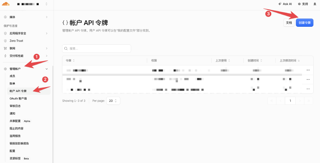The height and width of the screenshot is (163, 320).
Task: Open 账单 billing page
Action: tap(12, 83)
